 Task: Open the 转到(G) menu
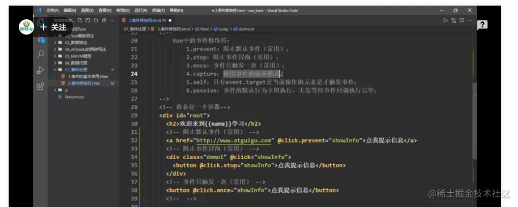(x=123, y=10)
